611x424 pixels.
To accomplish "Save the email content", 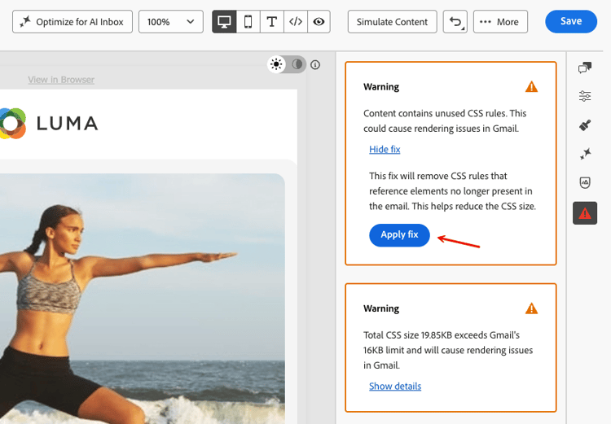I will 571,21.
